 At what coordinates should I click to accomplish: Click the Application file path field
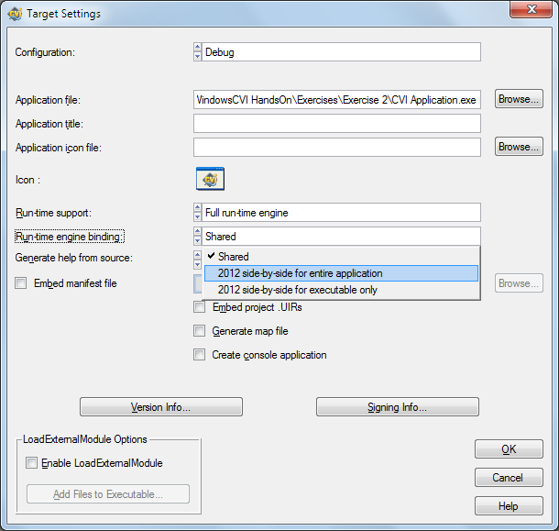(x=337, y=100)
